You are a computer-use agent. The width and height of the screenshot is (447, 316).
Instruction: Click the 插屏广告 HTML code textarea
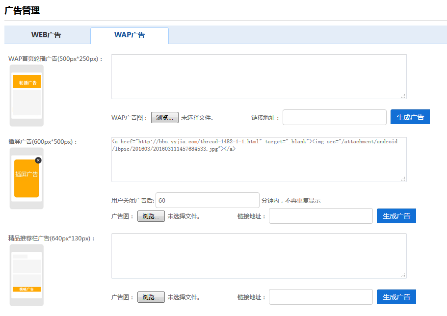259,159
